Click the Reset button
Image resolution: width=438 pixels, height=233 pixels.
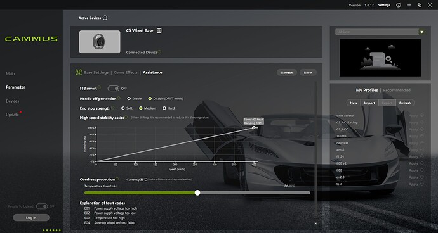pos(308,72)
